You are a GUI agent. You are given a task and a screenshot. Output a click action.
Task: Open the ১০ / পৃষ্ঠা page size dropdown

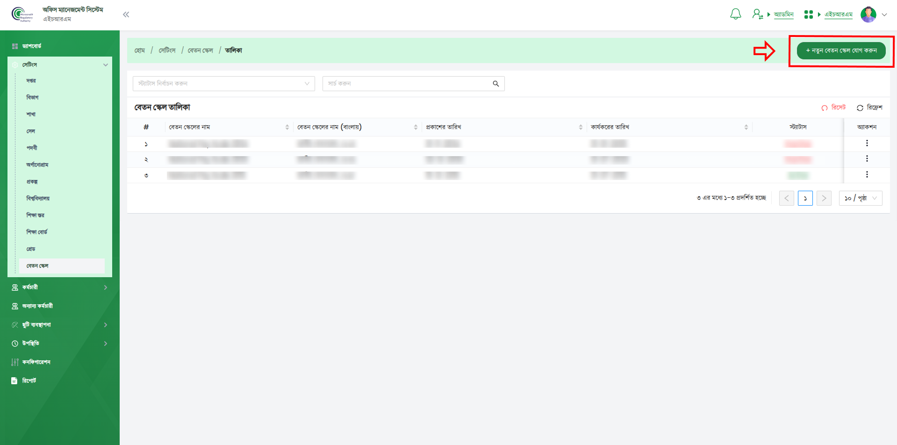(x=860, y=198)
